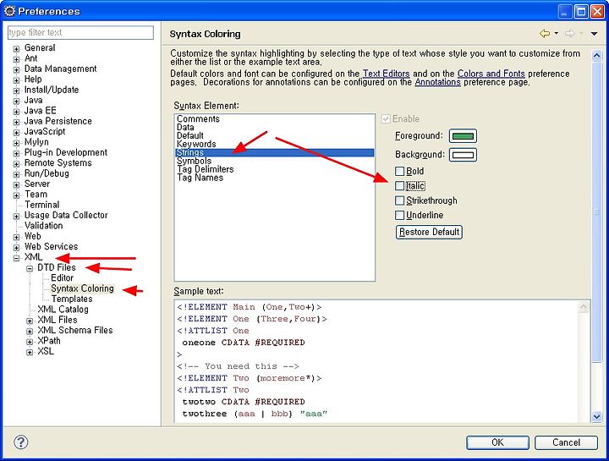Click the type filter text field

(x=81, y=33)
